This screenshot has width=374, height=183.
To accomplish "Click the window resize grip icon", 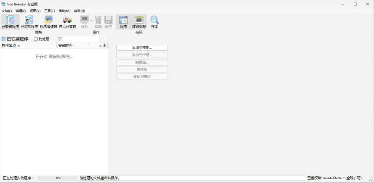I will click(x=371, y=179).
